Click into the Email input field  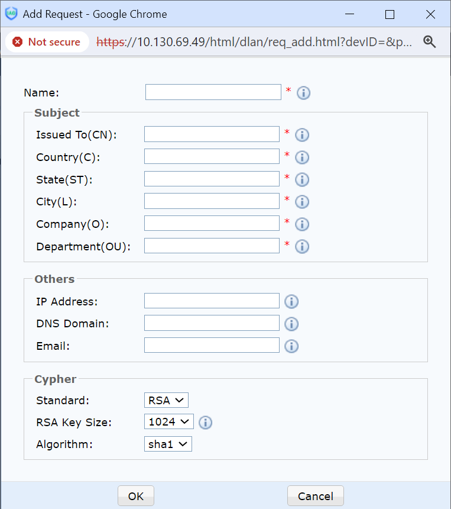click(212, 346)
